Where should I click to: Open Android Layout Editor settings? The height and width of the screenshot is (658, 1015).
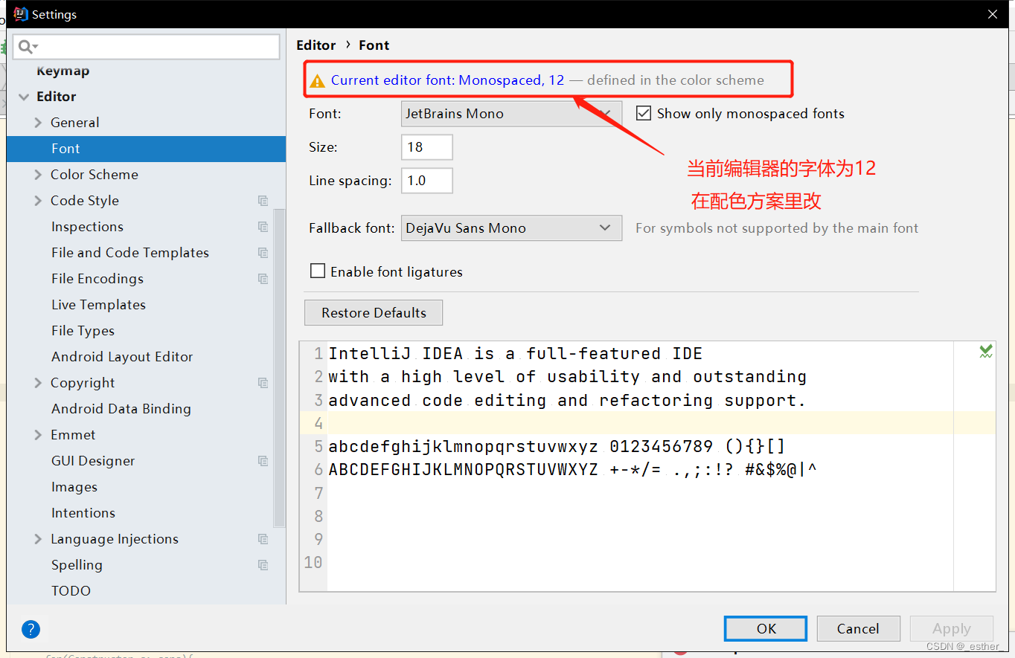click(x=122, y=357)
